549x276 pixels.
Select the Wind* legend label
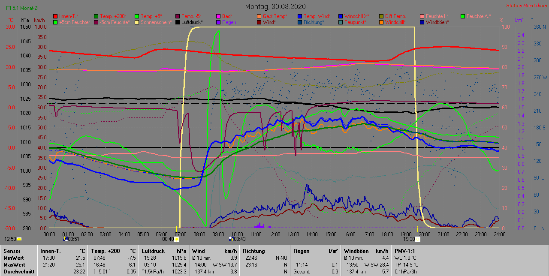click(x=269, y=22)
